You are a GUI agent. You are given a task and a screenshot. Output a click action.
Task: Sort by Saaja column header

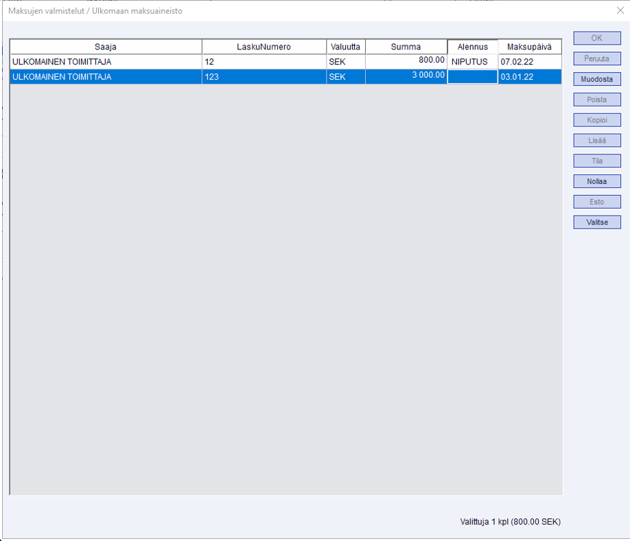click(x=106, y=47)
